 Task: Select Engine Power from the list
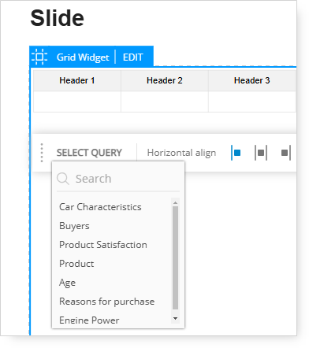point(89,320)
